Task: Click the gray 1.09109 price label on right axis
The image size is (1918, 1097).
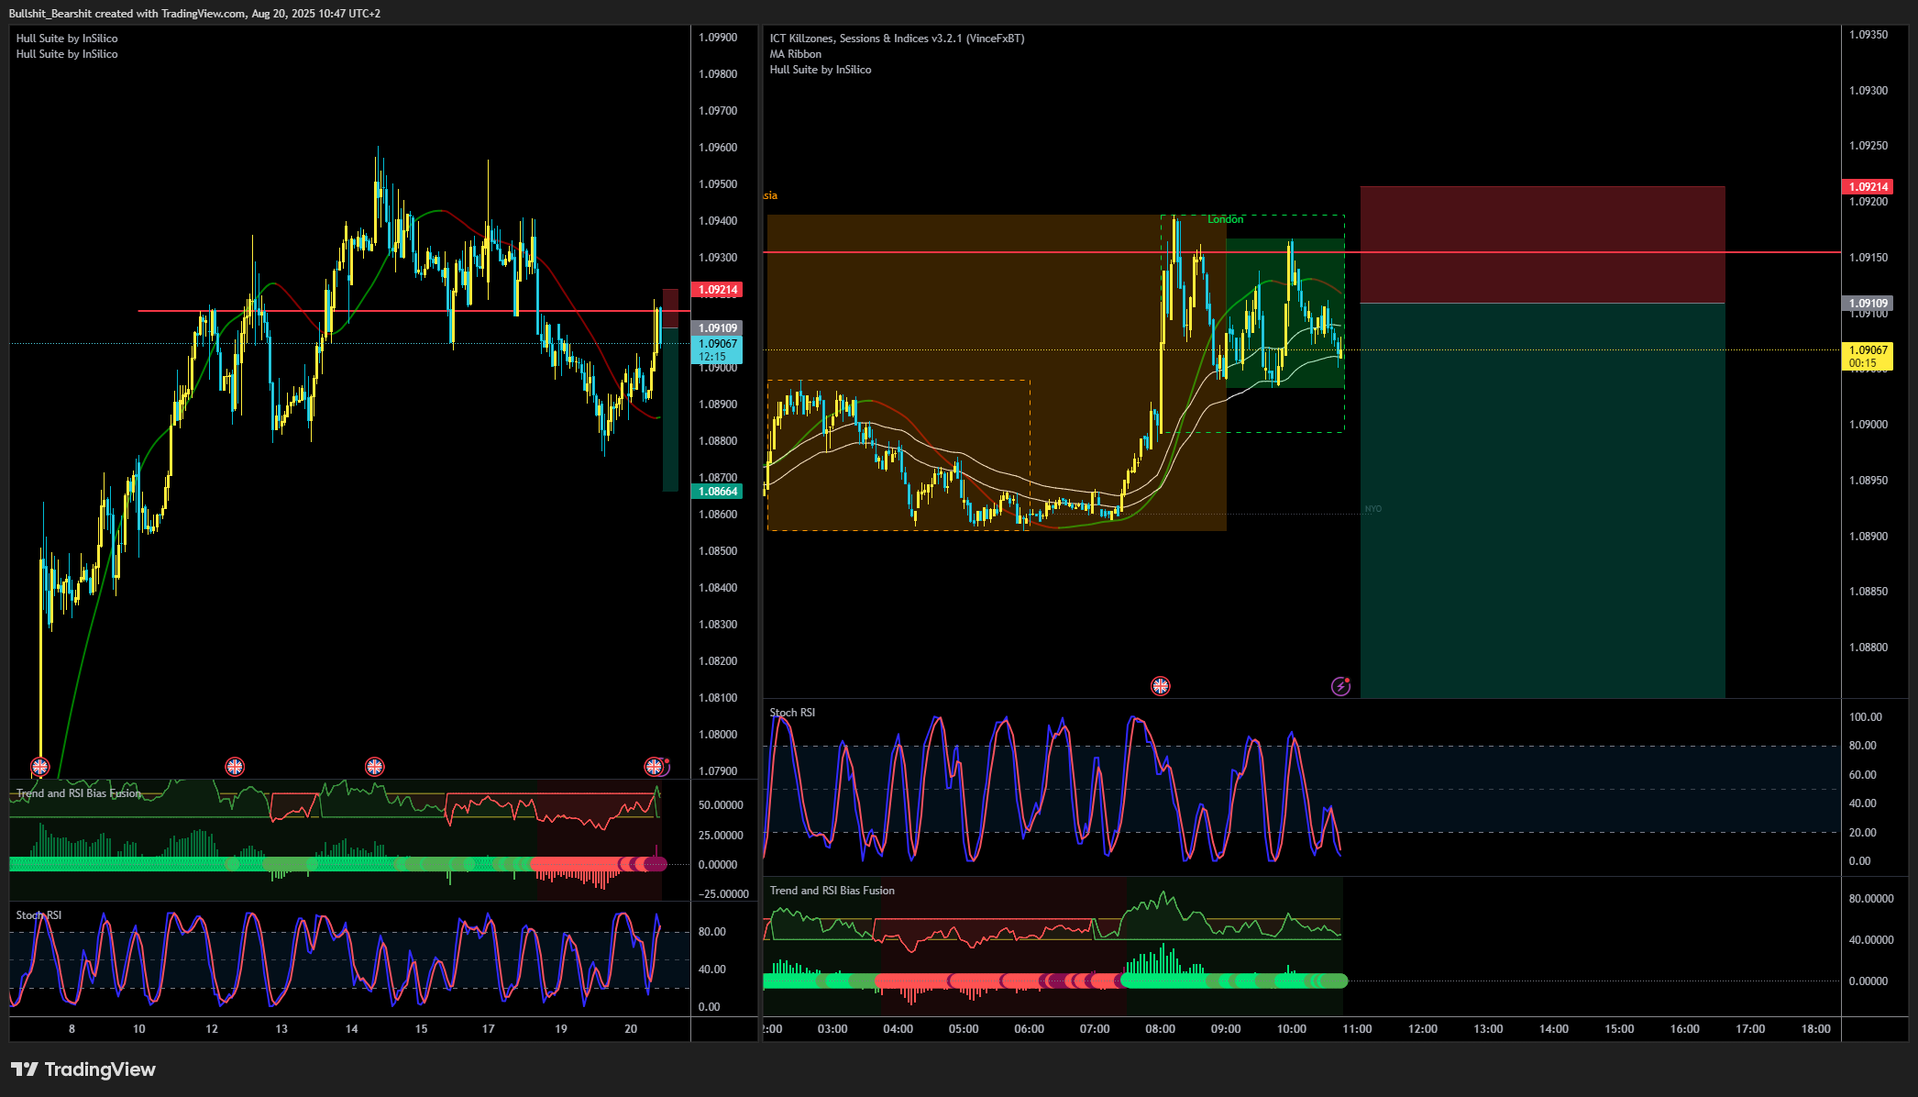Action: tap(1868, 304)
